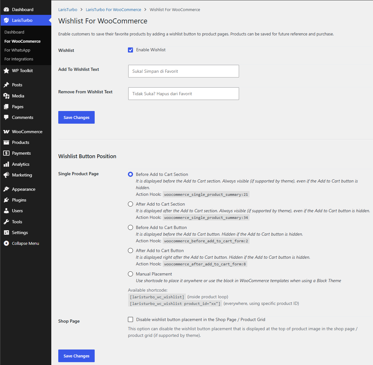Focus the Remove From Wishlist Text field
Screen dimensions: 373x365
183,94
